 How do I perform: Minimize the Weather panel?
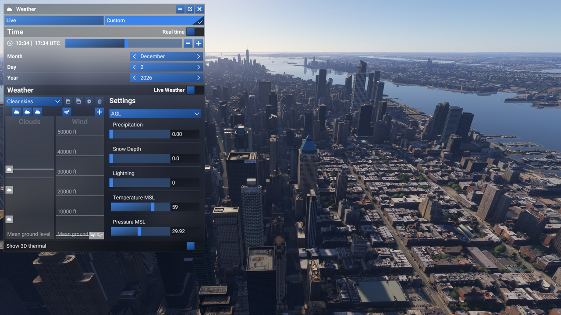[180, 9]
